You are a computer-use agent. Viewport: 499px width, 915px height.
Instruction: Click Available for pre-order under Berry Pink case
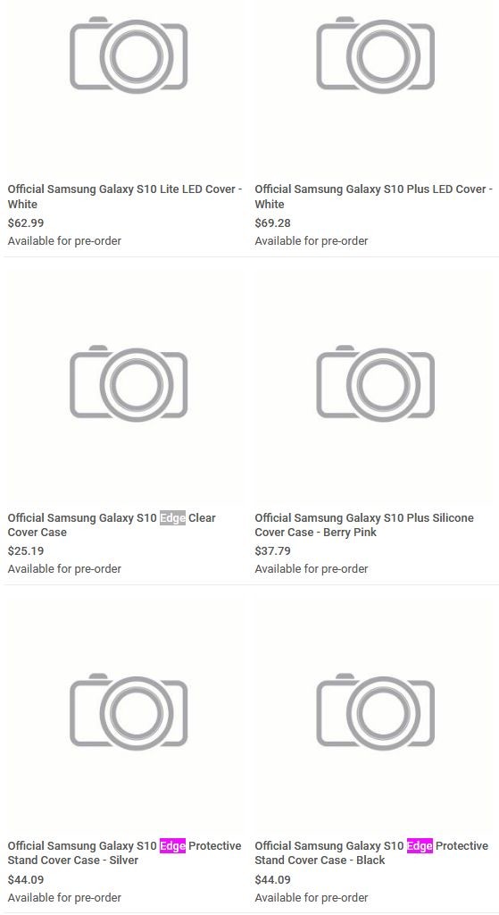click(x=312, y=569)
